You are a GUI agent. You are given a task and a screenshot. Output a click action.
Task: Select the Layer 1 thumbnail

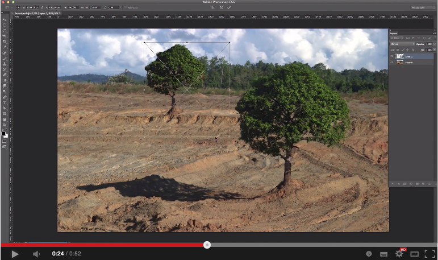[400, 56]
